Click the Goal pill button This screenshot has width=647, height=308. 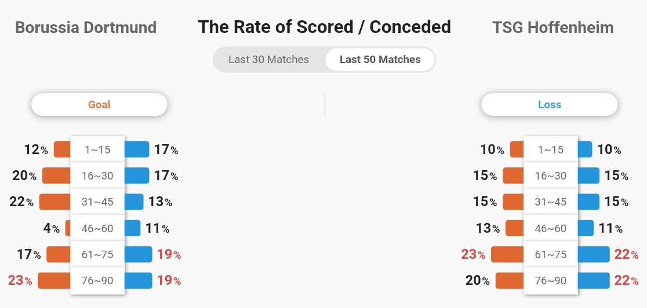pos(100,104)
